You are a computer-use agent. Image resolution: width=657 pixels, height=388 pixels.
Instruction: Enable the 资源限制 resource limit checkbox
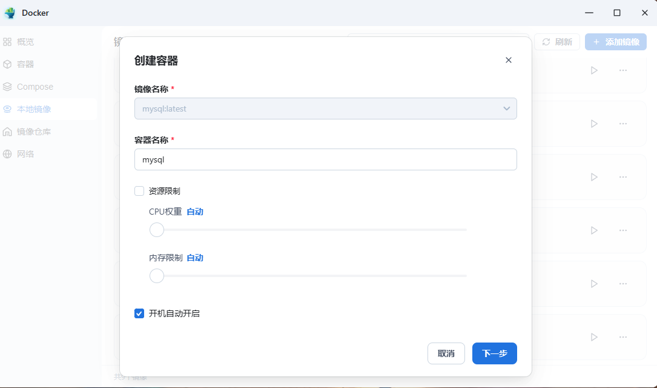point(139,190)
